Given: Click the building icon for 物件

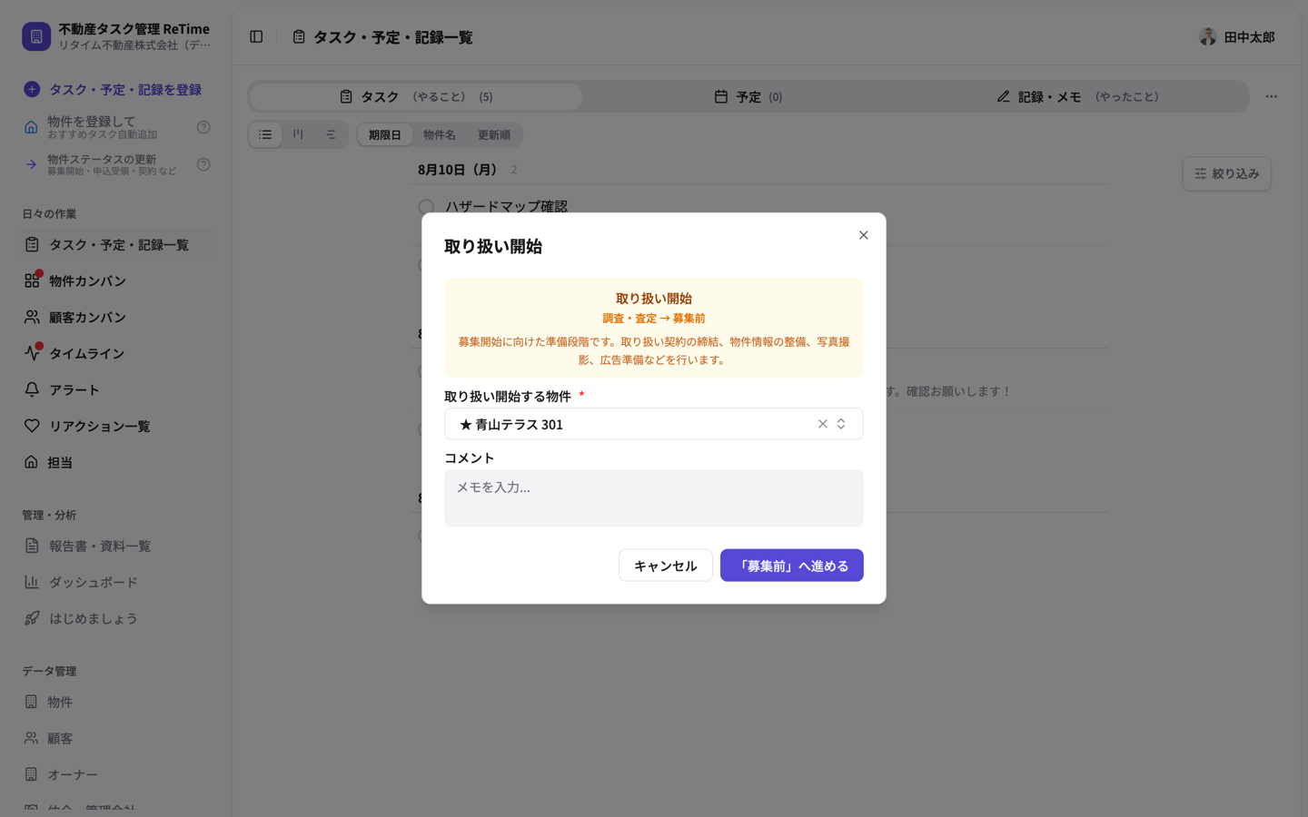Looking at the screenshot, I should [31, 702].
